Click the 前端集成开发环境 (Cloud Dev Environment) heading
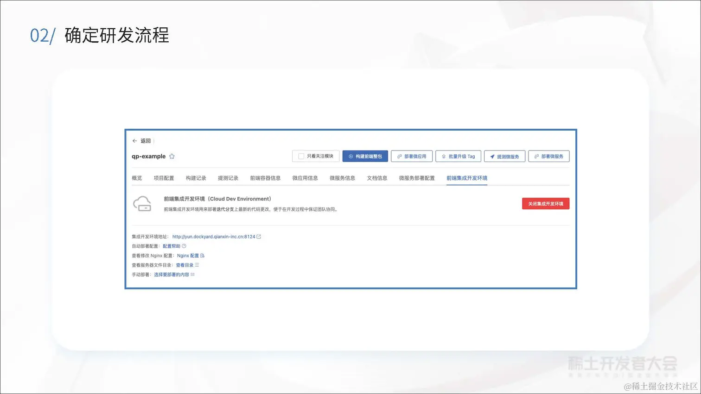 tap(217, 199)
